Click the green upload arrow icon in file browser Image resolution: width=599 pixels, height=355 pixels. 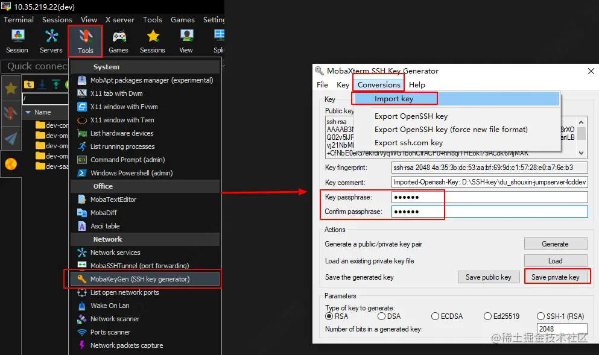click(56, 84)
